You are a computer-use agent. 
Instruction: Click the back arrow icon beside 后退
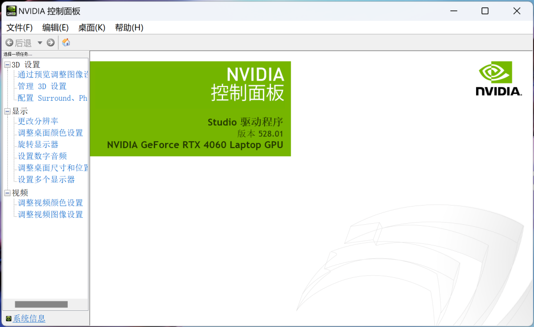click(9, 43)
